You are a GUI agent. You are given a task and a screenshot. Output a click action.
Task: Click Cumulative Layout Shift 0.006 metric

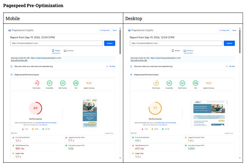209,147
